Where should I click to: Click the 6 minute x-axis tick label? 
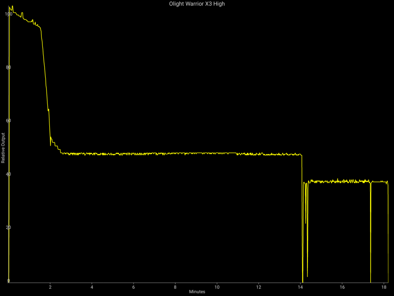[134, 287]
